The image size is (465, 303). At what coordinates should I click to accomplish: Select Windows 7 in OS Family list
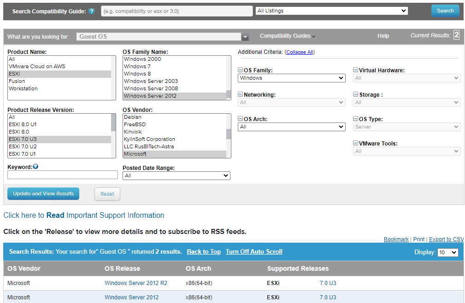pos(175,66)
